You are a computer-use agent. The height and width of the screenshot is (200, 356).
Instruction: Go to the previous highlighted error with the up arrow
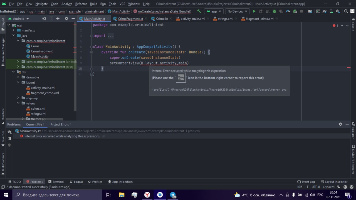pyautogui.click(x=342, y=26)
